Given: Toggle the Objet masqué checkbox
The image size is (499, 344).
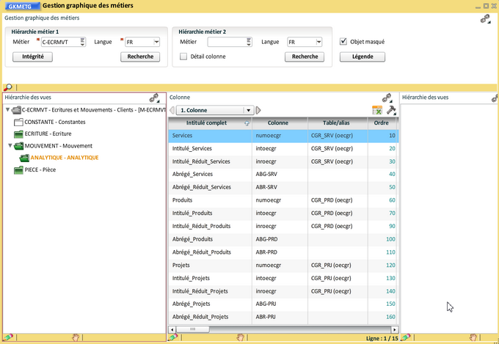Looking at the screenshot, I should coord(343,42).
